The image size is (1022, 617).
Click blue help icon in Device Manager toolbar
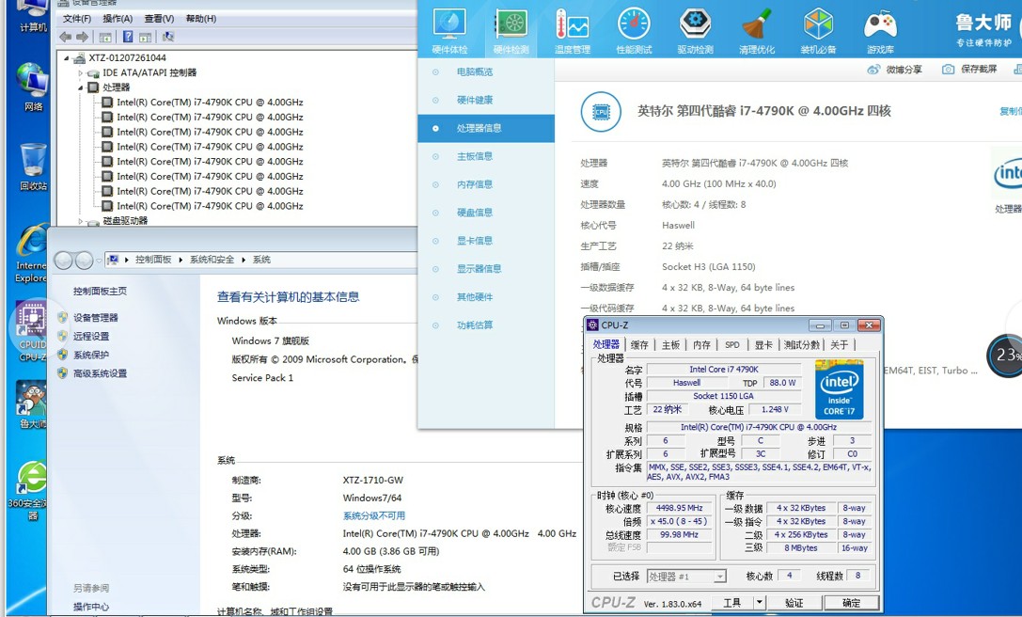129,38
